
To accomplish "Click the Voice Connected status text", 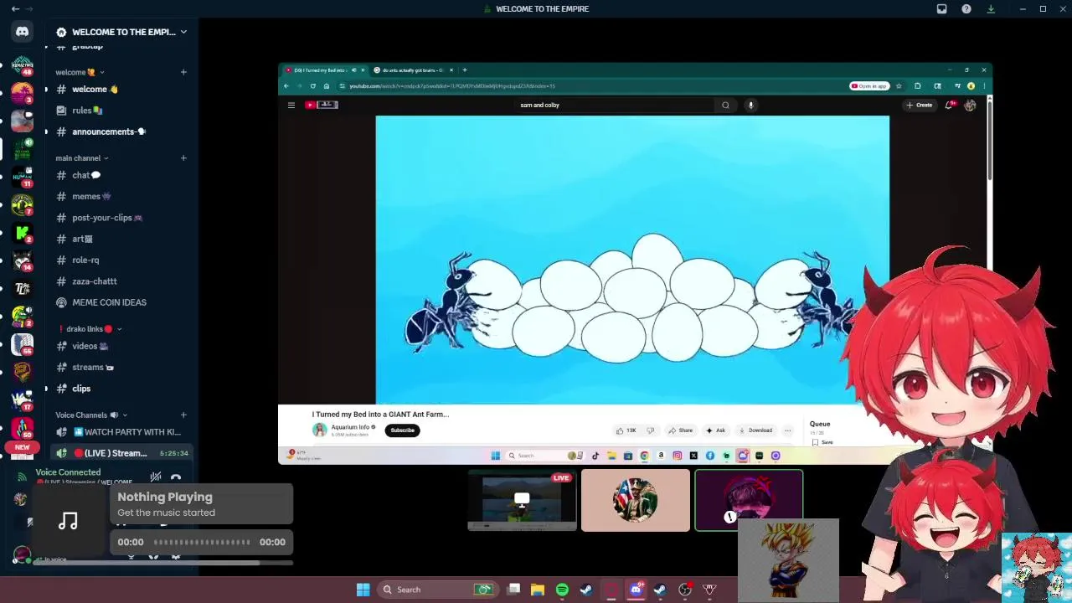I will (68, 472).
